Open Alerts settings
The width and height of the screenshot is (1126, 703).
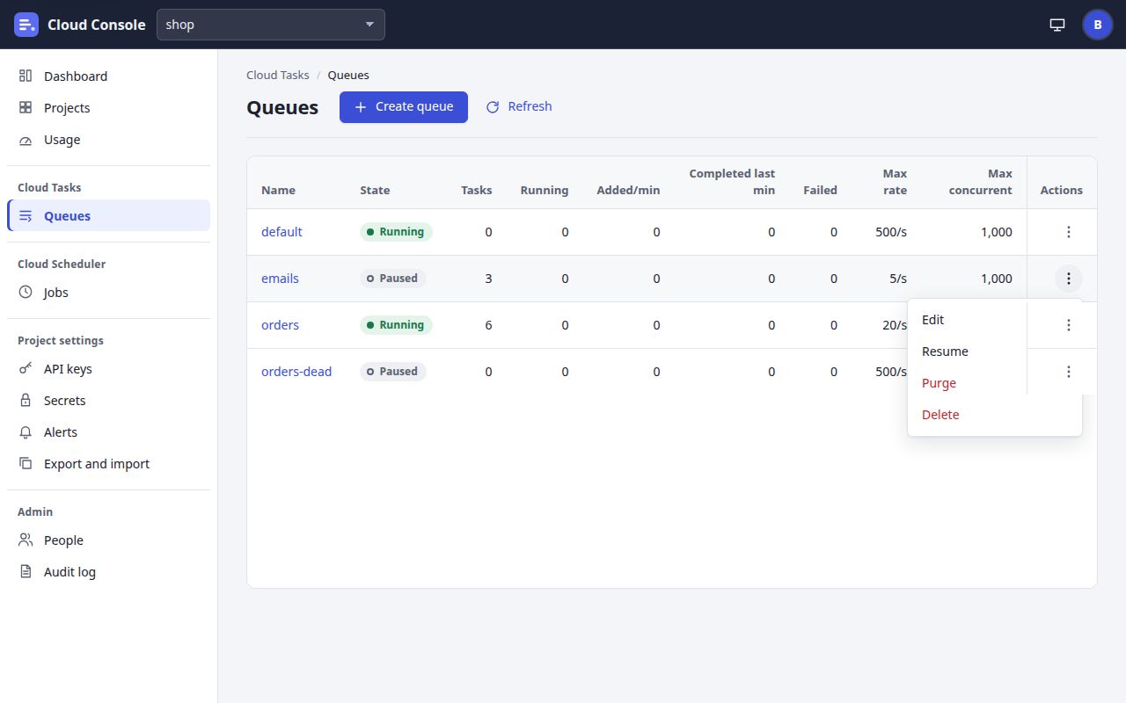108,432
